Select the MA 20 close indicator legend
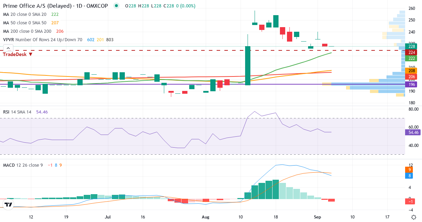Screen dimensions: 422x222 click(x=25, y=14)
